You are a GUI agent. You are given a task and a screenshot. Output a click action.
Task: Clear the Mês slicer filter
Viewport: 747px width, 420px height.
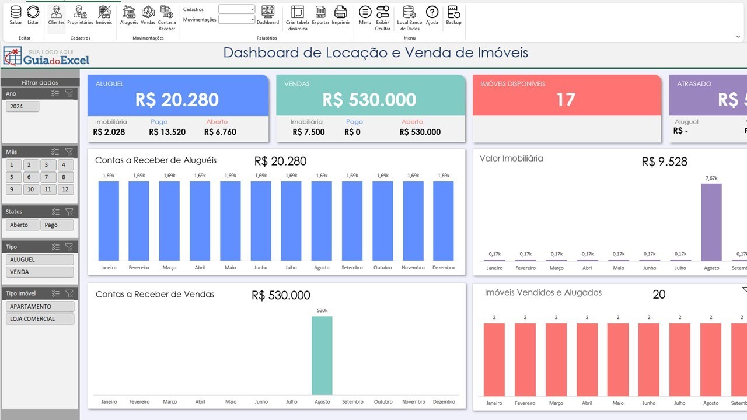pos(69,152)
